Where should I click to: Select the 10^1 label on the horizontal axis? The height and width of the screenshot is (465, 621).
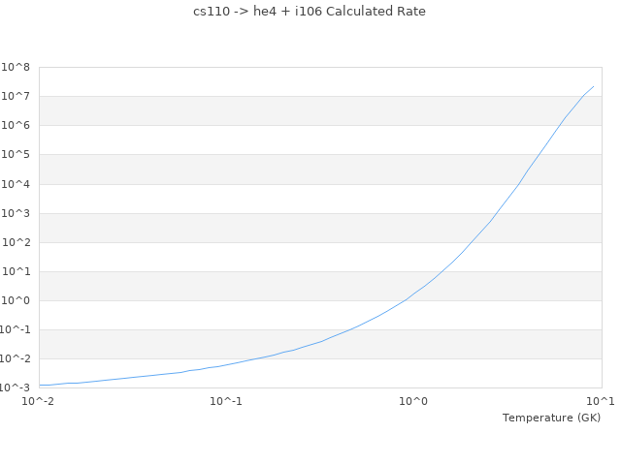pos(601,401)
